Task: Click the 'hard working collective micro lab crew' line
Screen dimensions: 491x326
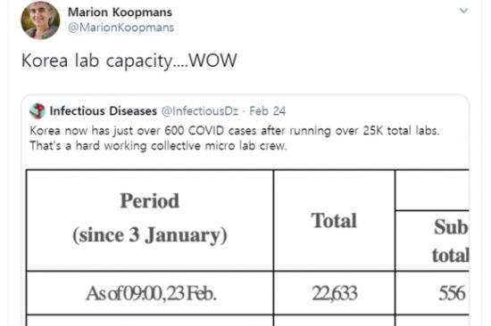Action: (158, 146)
